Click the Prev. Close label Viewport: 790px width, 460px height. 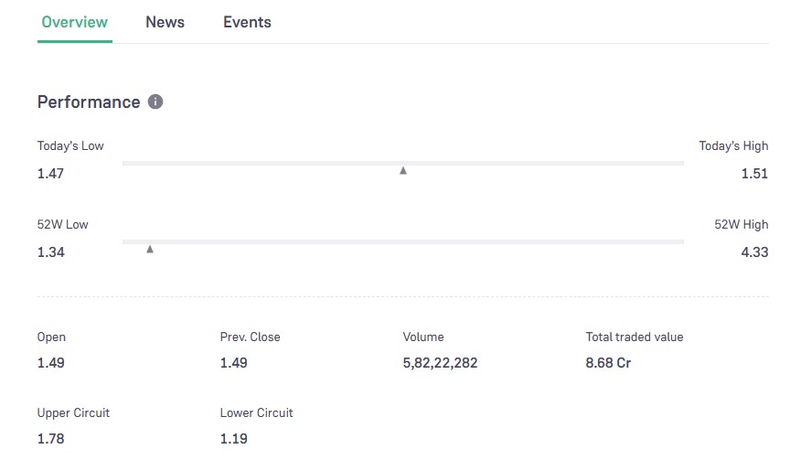point(250,337)
